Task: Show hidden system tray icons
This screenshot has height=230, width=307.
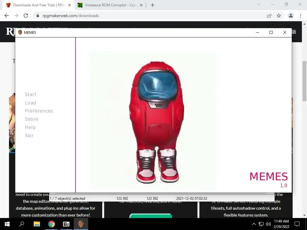Action: pos(254,224)
